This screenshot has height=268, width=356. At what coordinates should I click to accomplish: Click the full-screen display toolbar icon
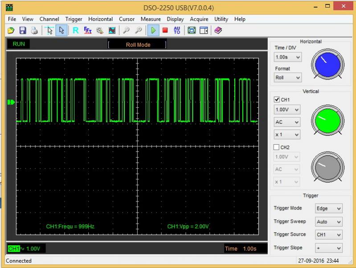[x=192, y=30]
